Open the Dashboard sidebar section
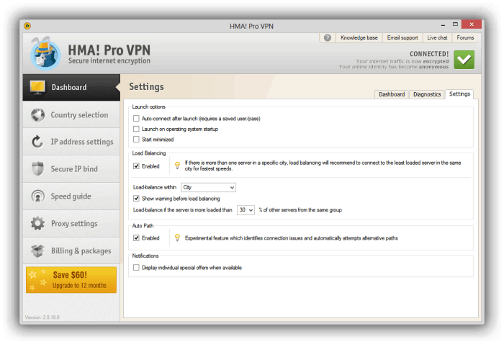This screenshot has height=344, width=504. (71, 87)
